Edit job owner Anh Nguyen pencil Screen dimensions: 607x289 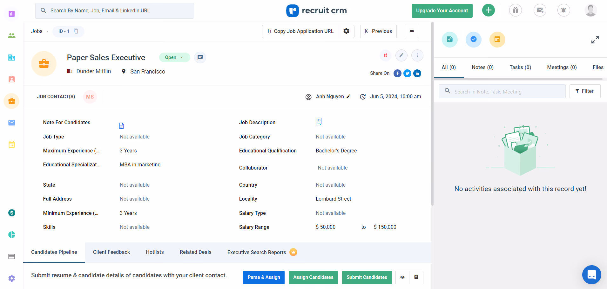(348, 96)
